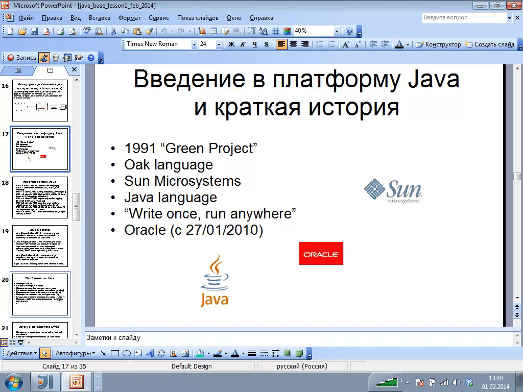
Task: Open the Times New Roman font dropdown
Action: point(194,44)
